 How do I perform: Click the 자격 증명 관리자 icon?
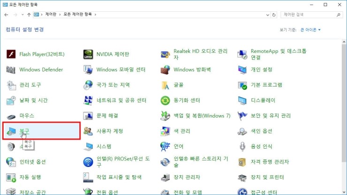[x=242, y=162]
